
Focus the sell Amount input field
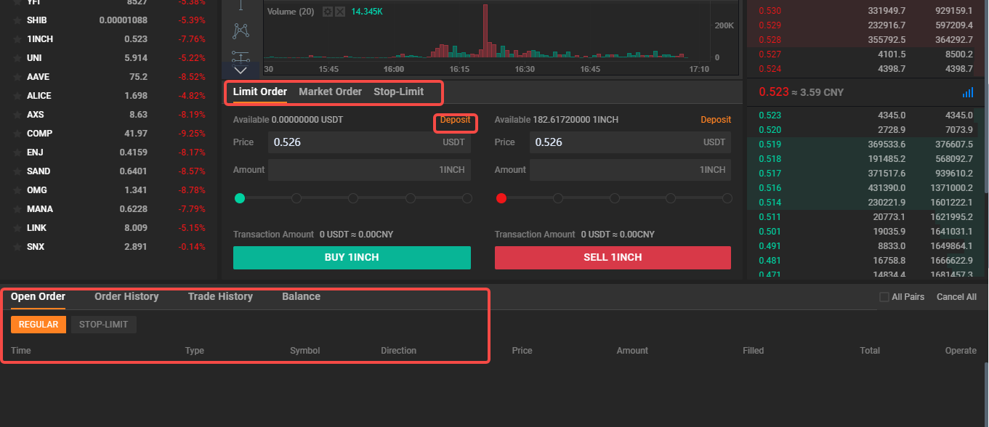pos(630,170)
